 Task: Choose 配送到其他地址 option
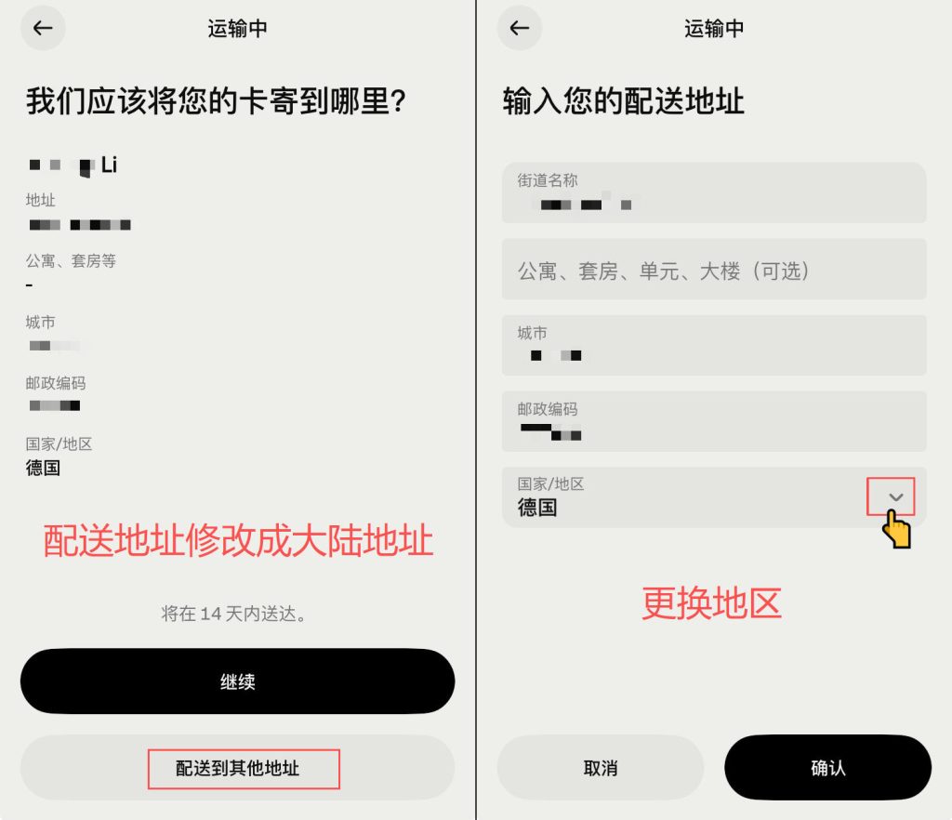[x=237, y=768]
